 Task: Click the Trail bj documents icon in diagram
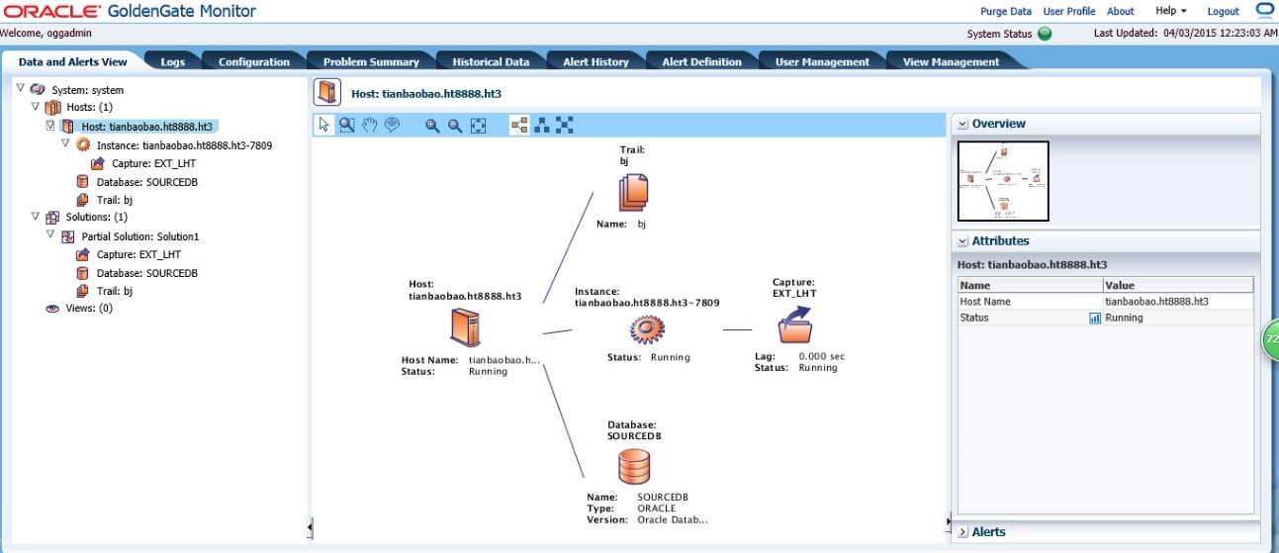633,192
